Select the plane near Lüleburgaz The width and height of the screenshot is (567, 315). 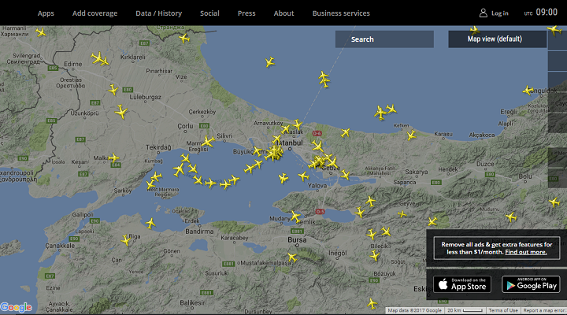[113, 90]
